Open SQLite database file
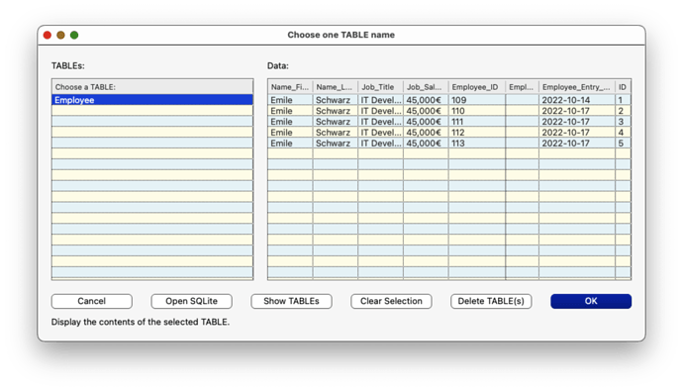Viewport: 683px width, 391px height. pos(191,301)
